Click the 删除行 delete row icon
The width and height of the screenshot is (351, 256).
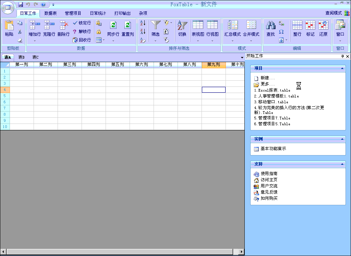coord(63,25)
